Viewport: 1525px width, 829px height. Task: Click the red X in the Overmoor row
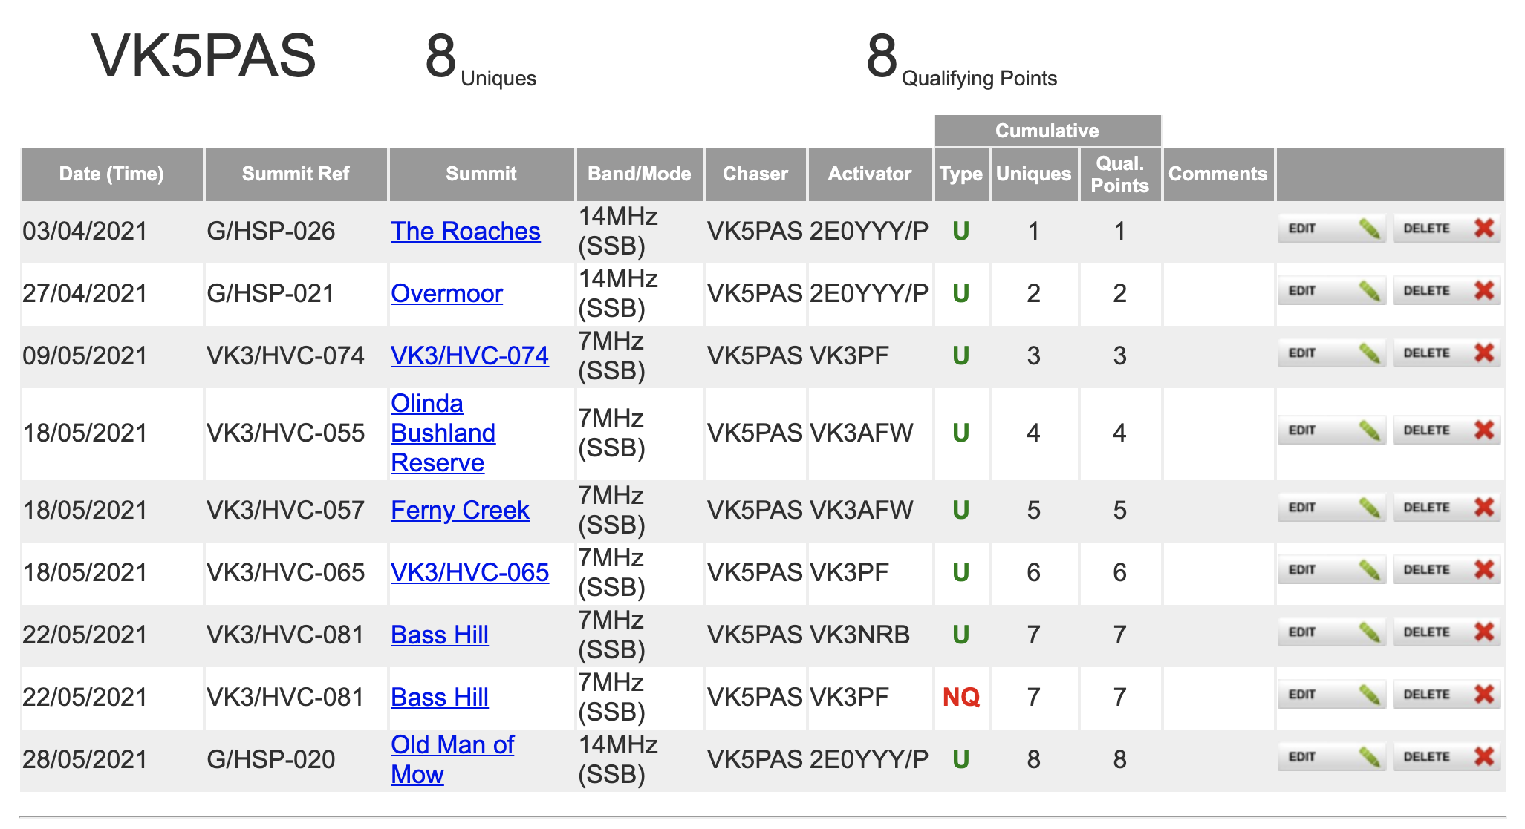coord(1483,291)
